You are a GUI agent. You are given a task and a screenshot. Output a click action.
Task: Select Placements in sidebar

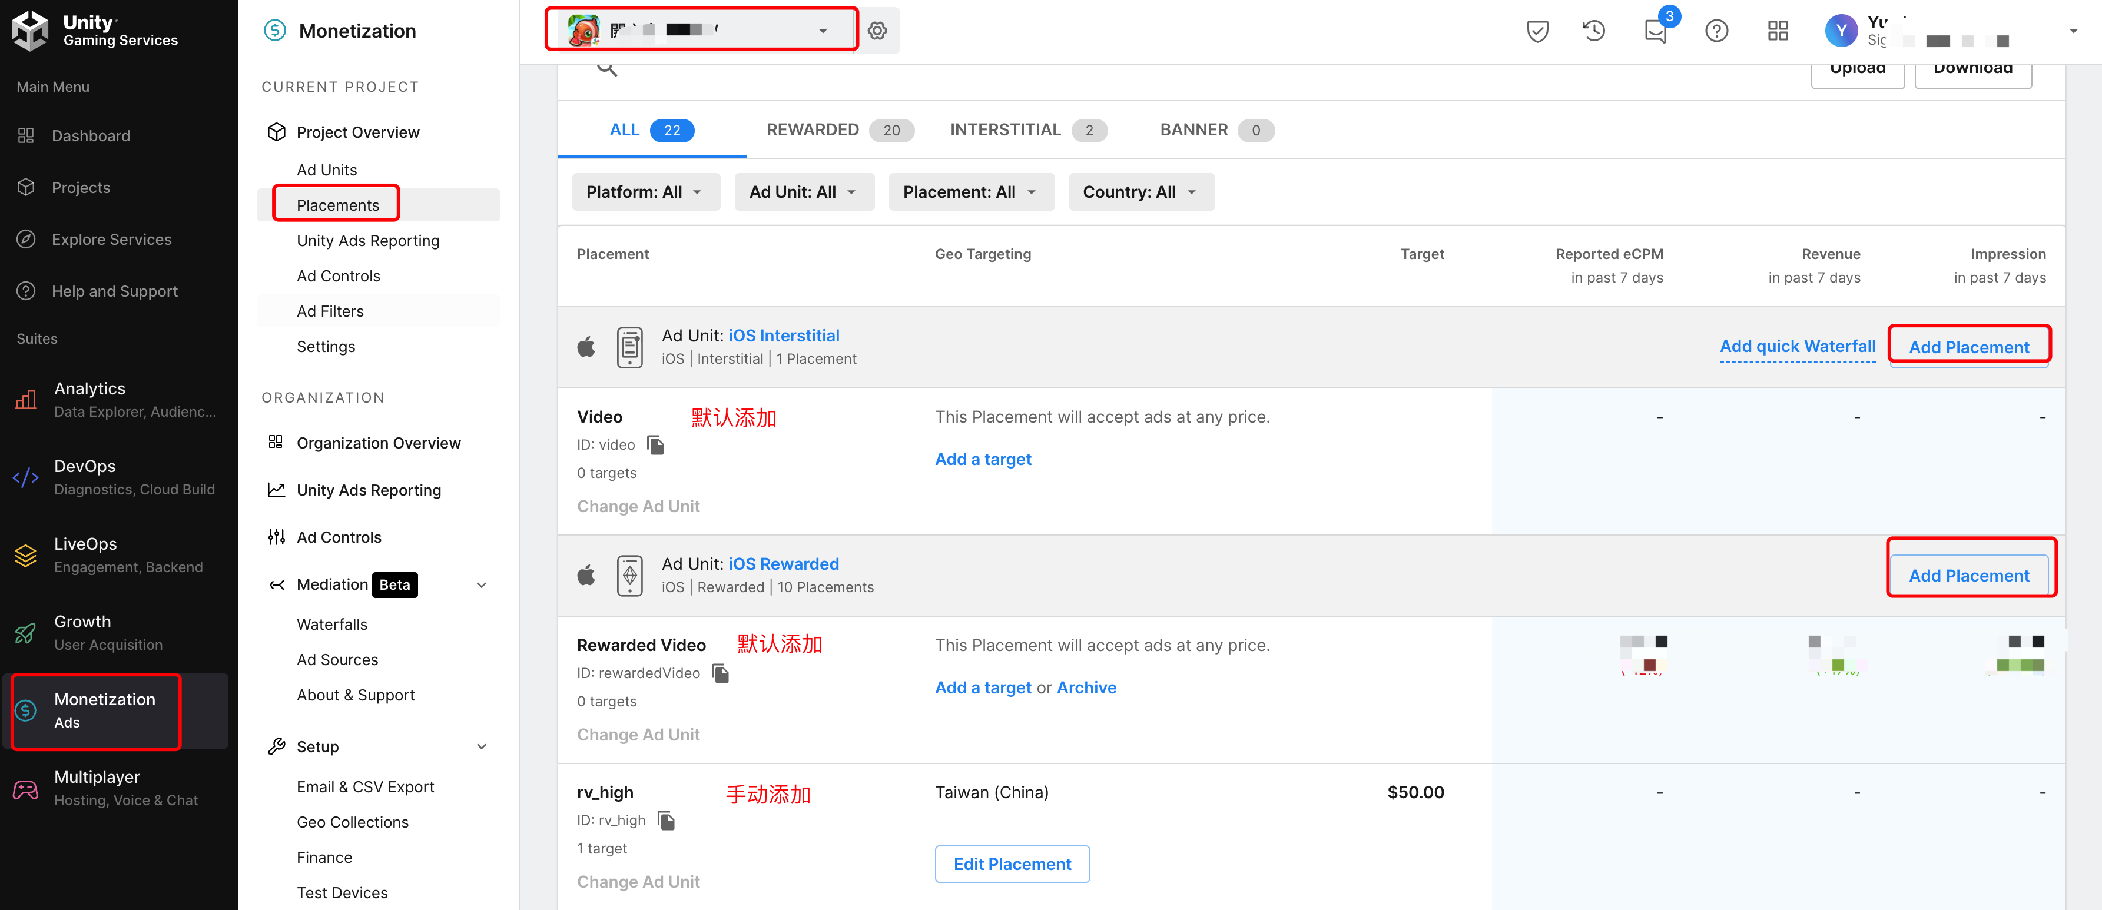click(x=338, y=205)
